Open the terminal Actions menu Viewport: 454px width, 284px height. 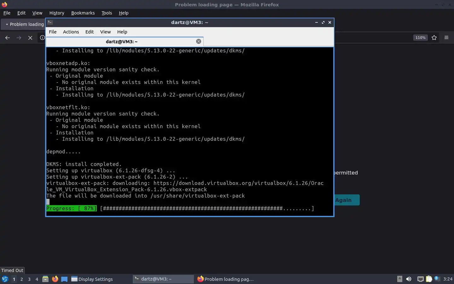tap(71, 32)
